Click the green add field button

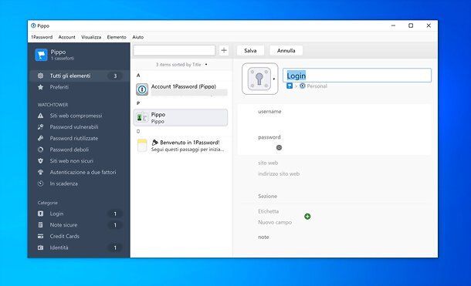coord(307,217)
